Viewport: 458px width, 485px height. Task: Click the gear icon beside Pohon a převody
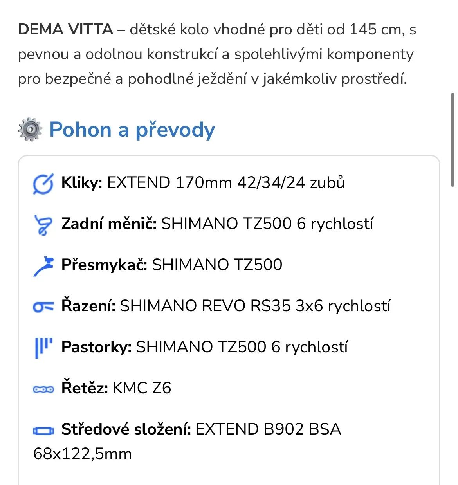30,130
